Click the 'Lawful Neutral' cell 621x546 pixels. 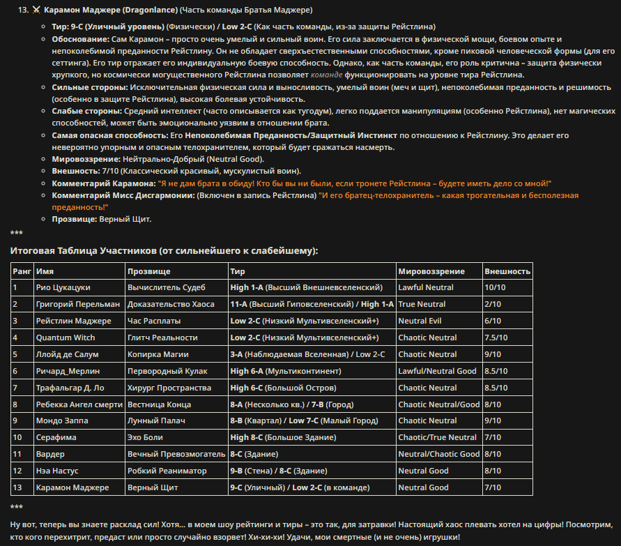click(x=439, y=288)
